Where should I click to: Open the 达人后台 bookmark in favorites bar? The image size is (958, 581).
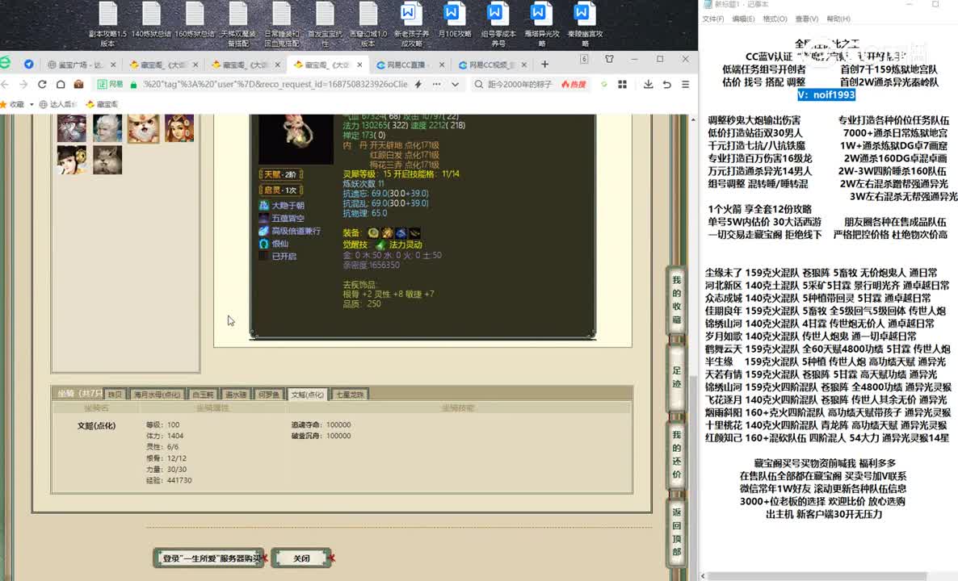coord(57,104)
